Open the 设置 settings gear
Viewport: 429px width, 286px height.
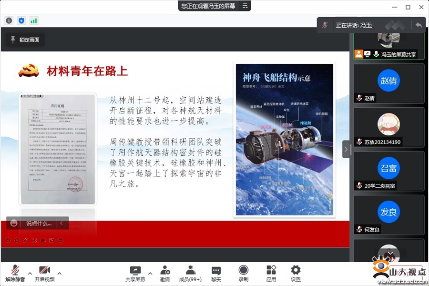pyautogui.click(x=296, y=270)
